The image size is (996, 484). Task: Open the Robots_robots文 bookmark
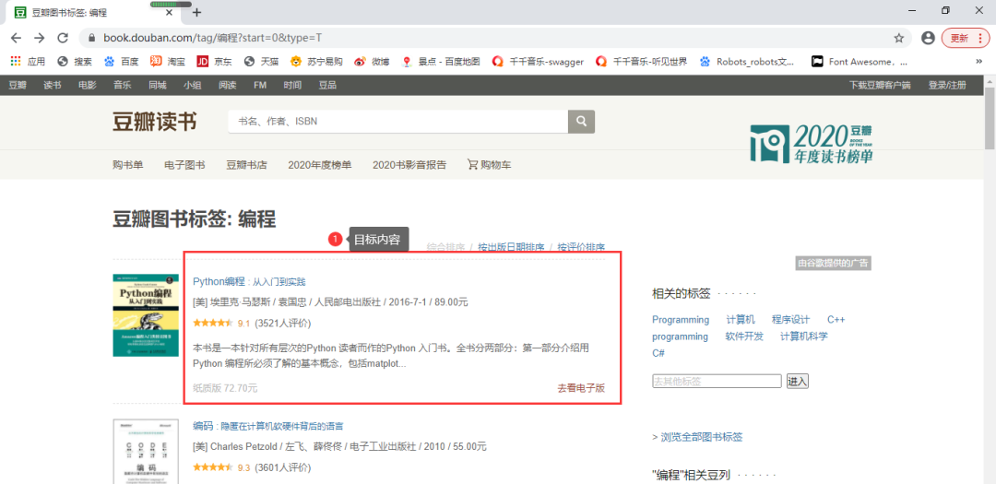(747, 62)
